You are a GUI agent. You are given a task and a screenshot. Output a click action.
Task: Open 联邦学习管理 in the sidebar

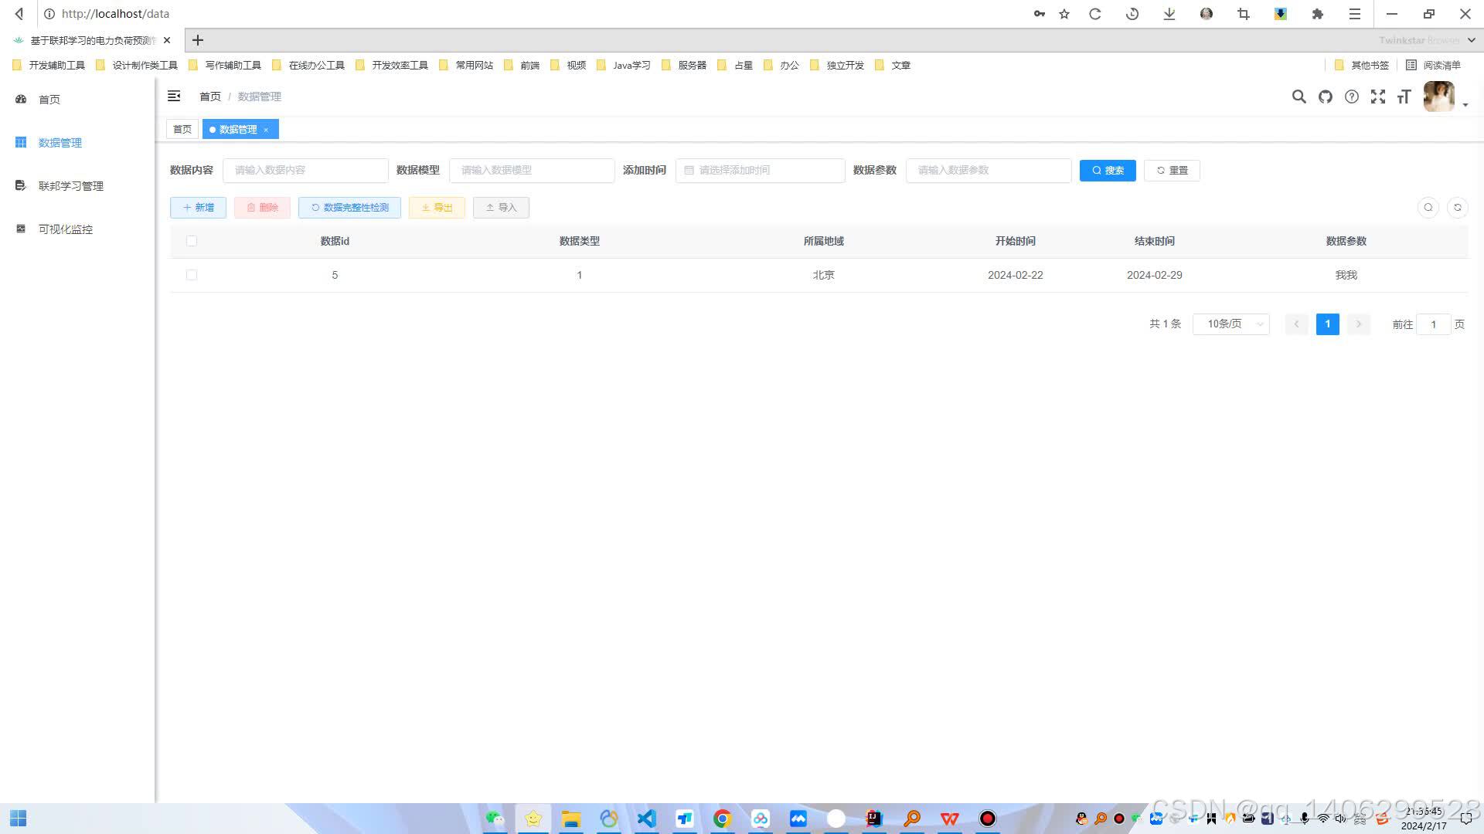coord(71,186)
